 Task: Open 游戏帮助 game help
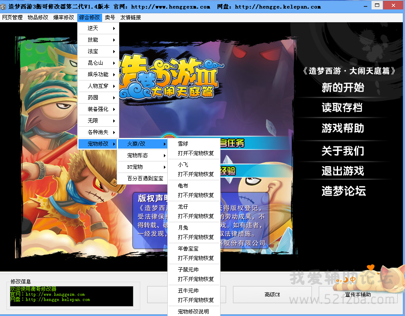pos(343,128)
